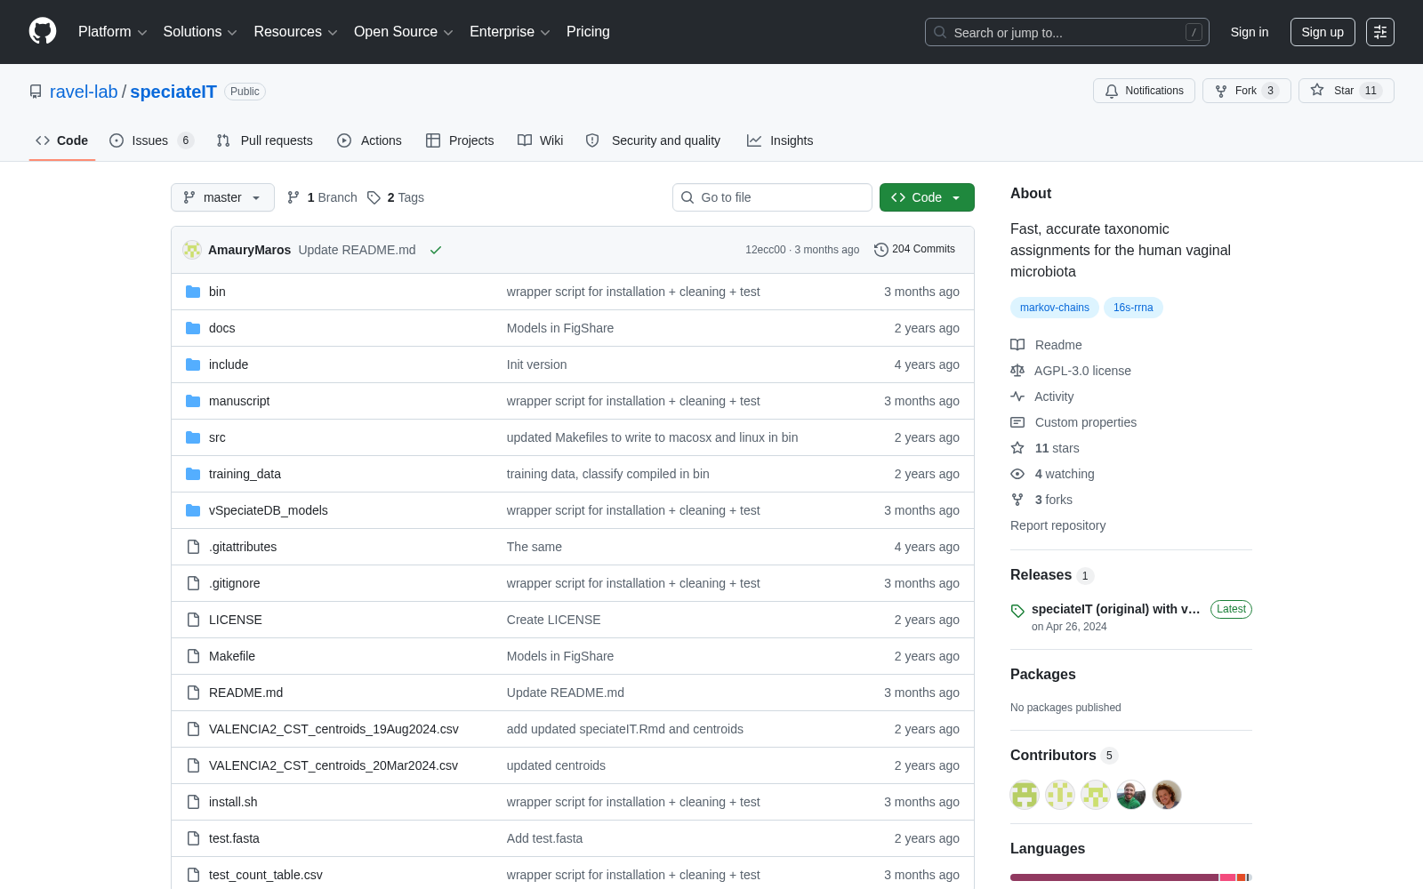Image resolution: width=1423 pixels, height=889 pixels.
Task: Click the src folder icon
Action: [x=193, y=437]
